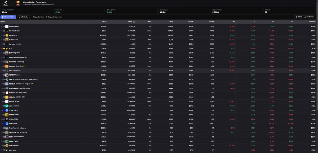Click Fartcoin price $0.1685
The image size is (318, 153).
tap(132, 44)
